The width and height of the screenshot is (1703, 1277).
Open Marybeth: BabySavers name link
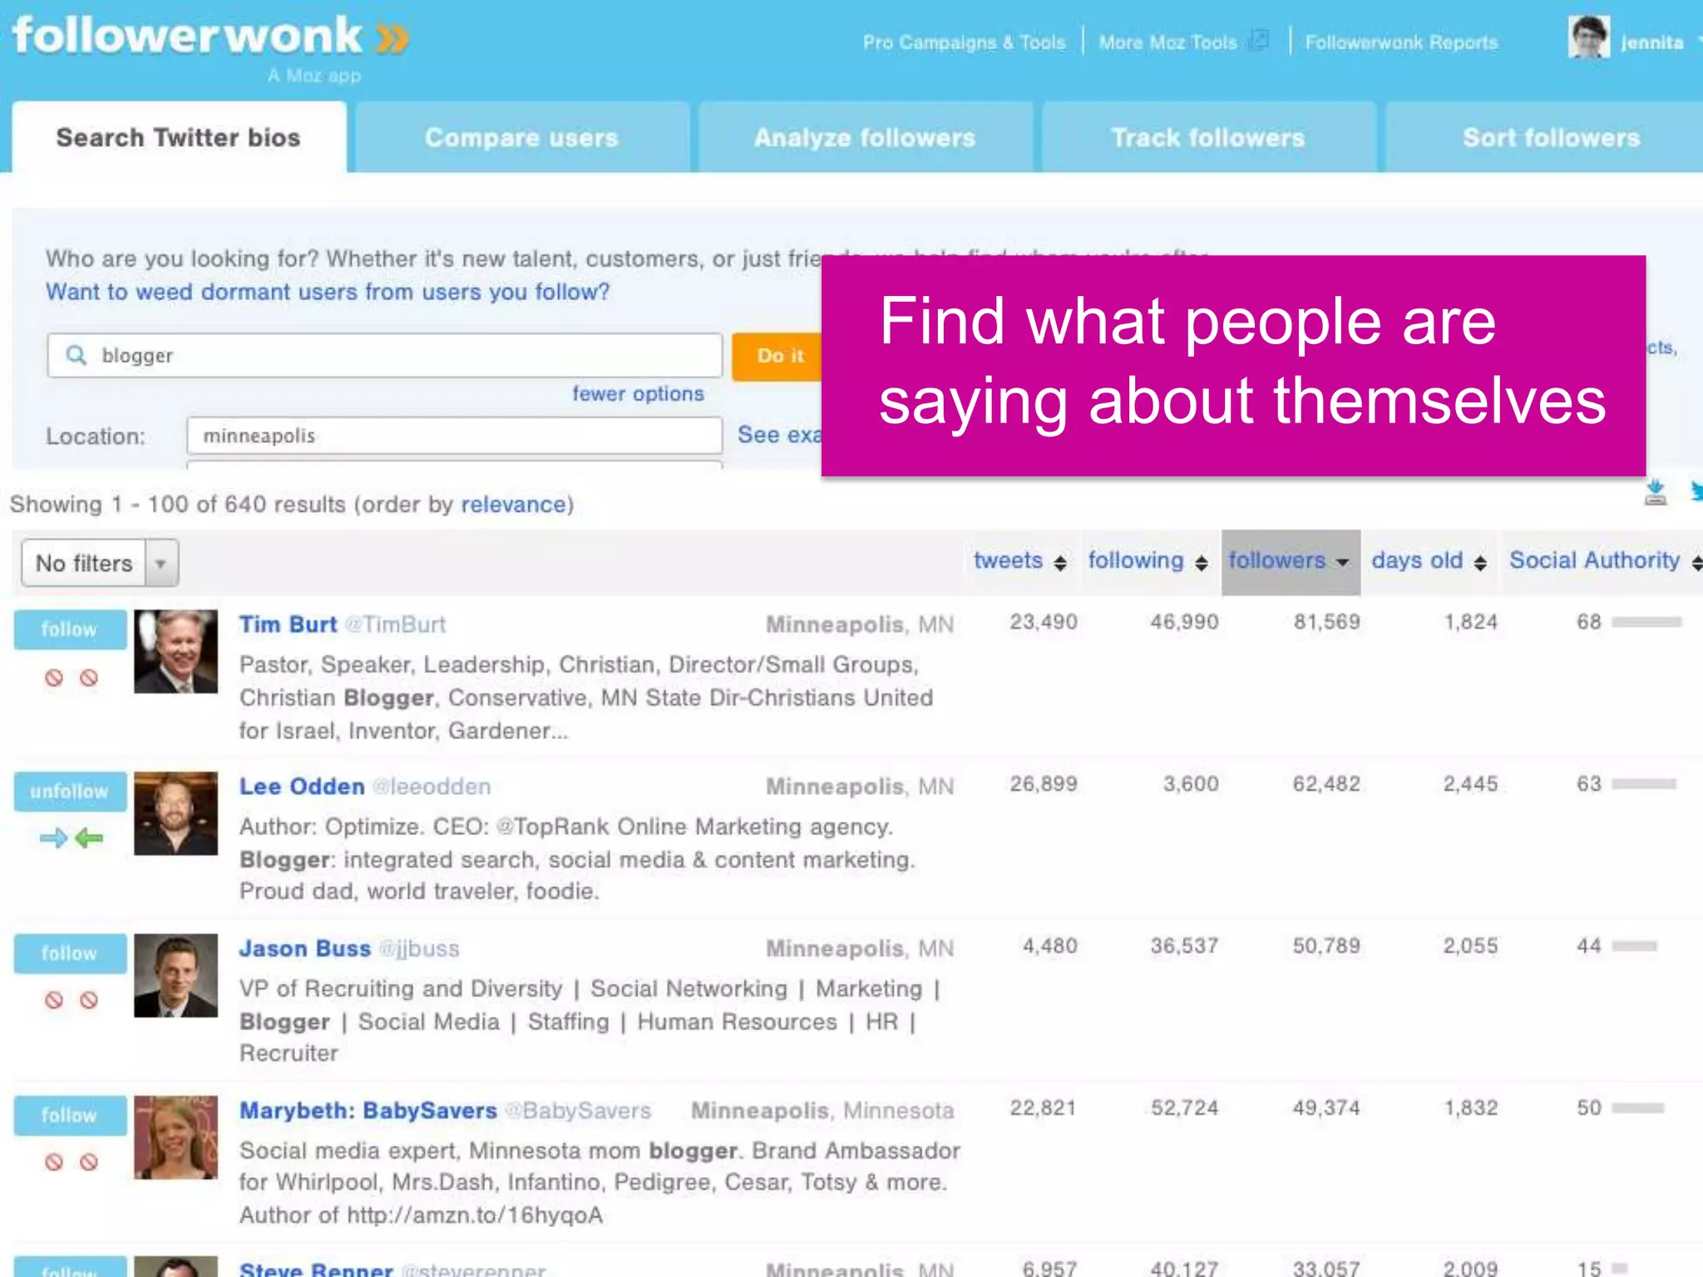pyautogui.click(x=368, y=1111)
